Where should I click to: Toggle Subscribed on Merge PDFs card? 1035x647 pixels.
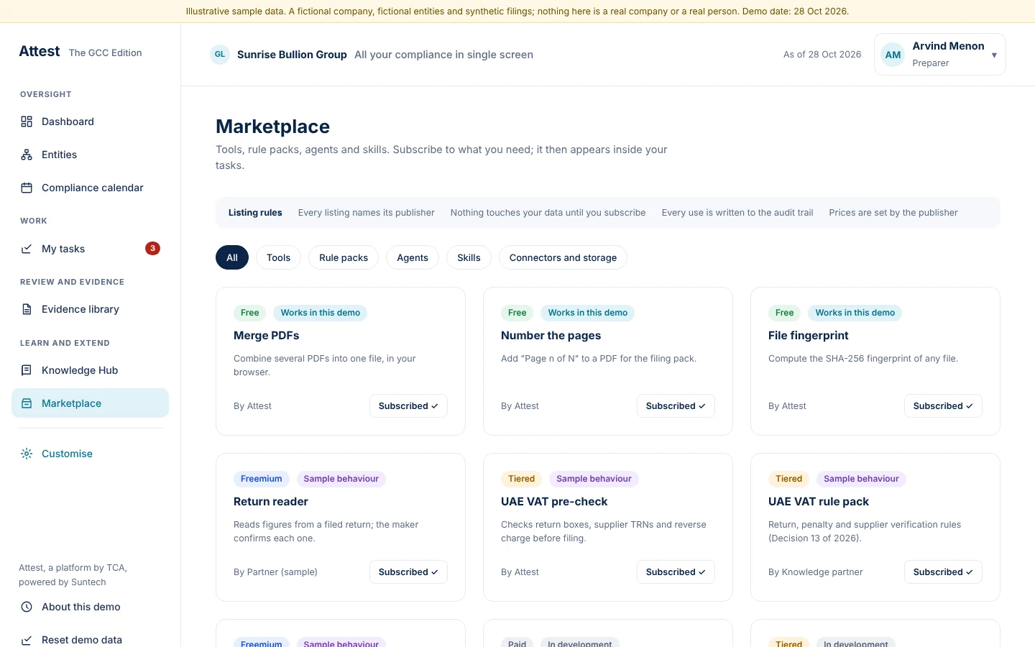(408, 406)
